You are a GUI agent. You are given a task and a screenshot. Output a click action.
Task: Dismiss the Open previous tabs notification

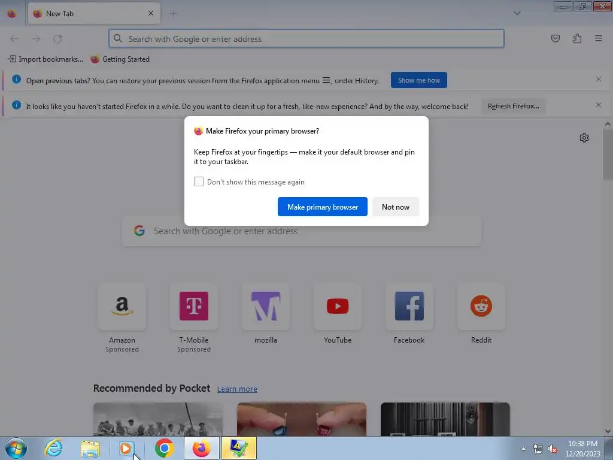point(599,80)
